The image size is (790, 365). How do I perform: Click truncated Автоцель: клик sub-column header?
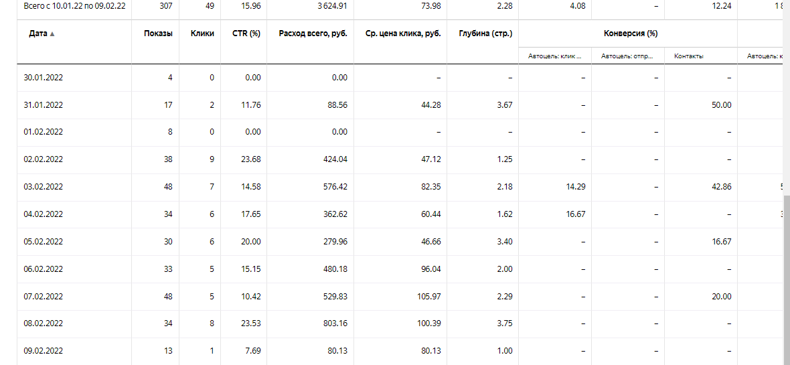coord(555,56)
